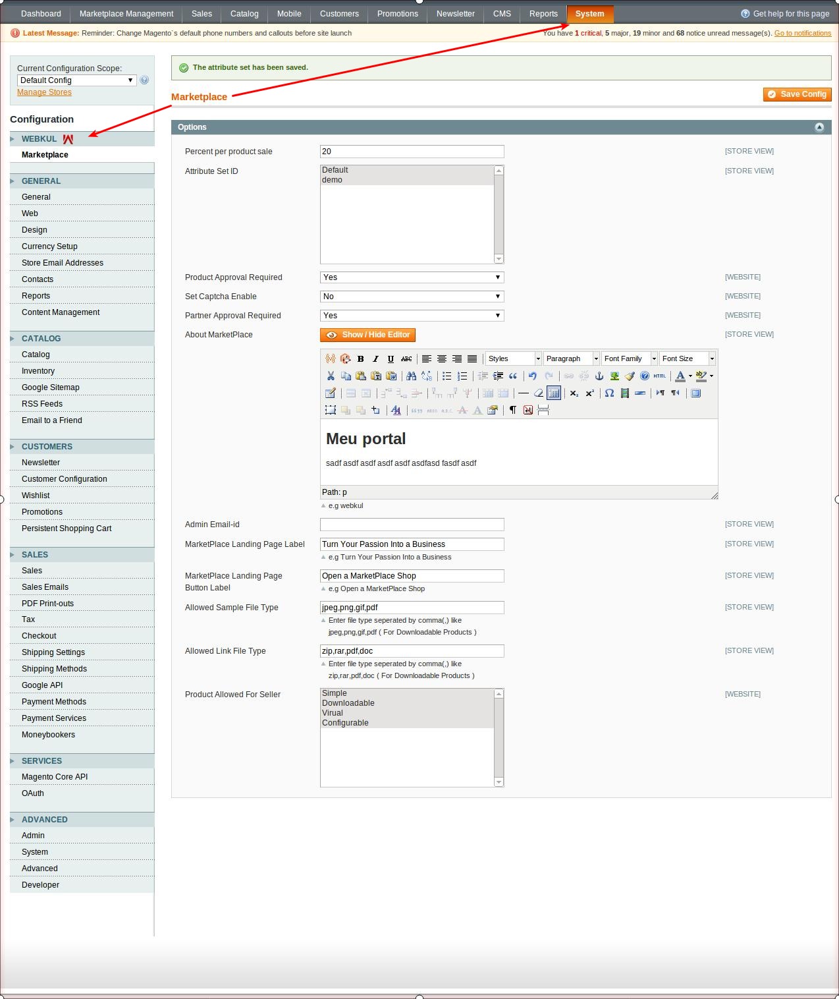Click the Save Config button
The width and height of the screenshot is (839, 999).
[797, 94]
